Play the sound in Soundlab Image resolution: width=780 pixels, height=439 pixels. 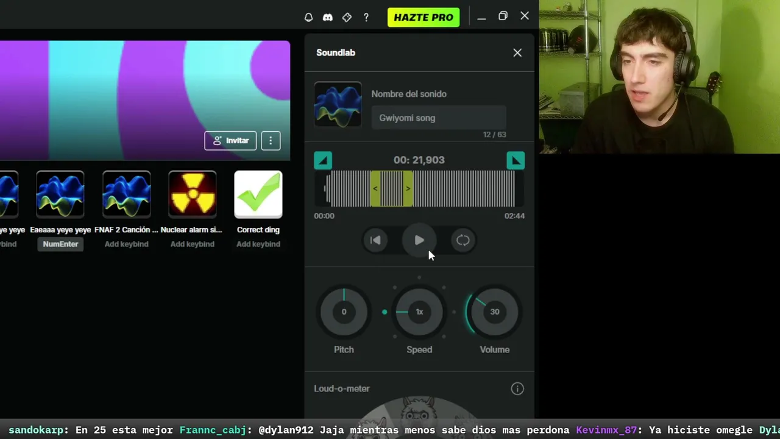[x=419, y=240]
